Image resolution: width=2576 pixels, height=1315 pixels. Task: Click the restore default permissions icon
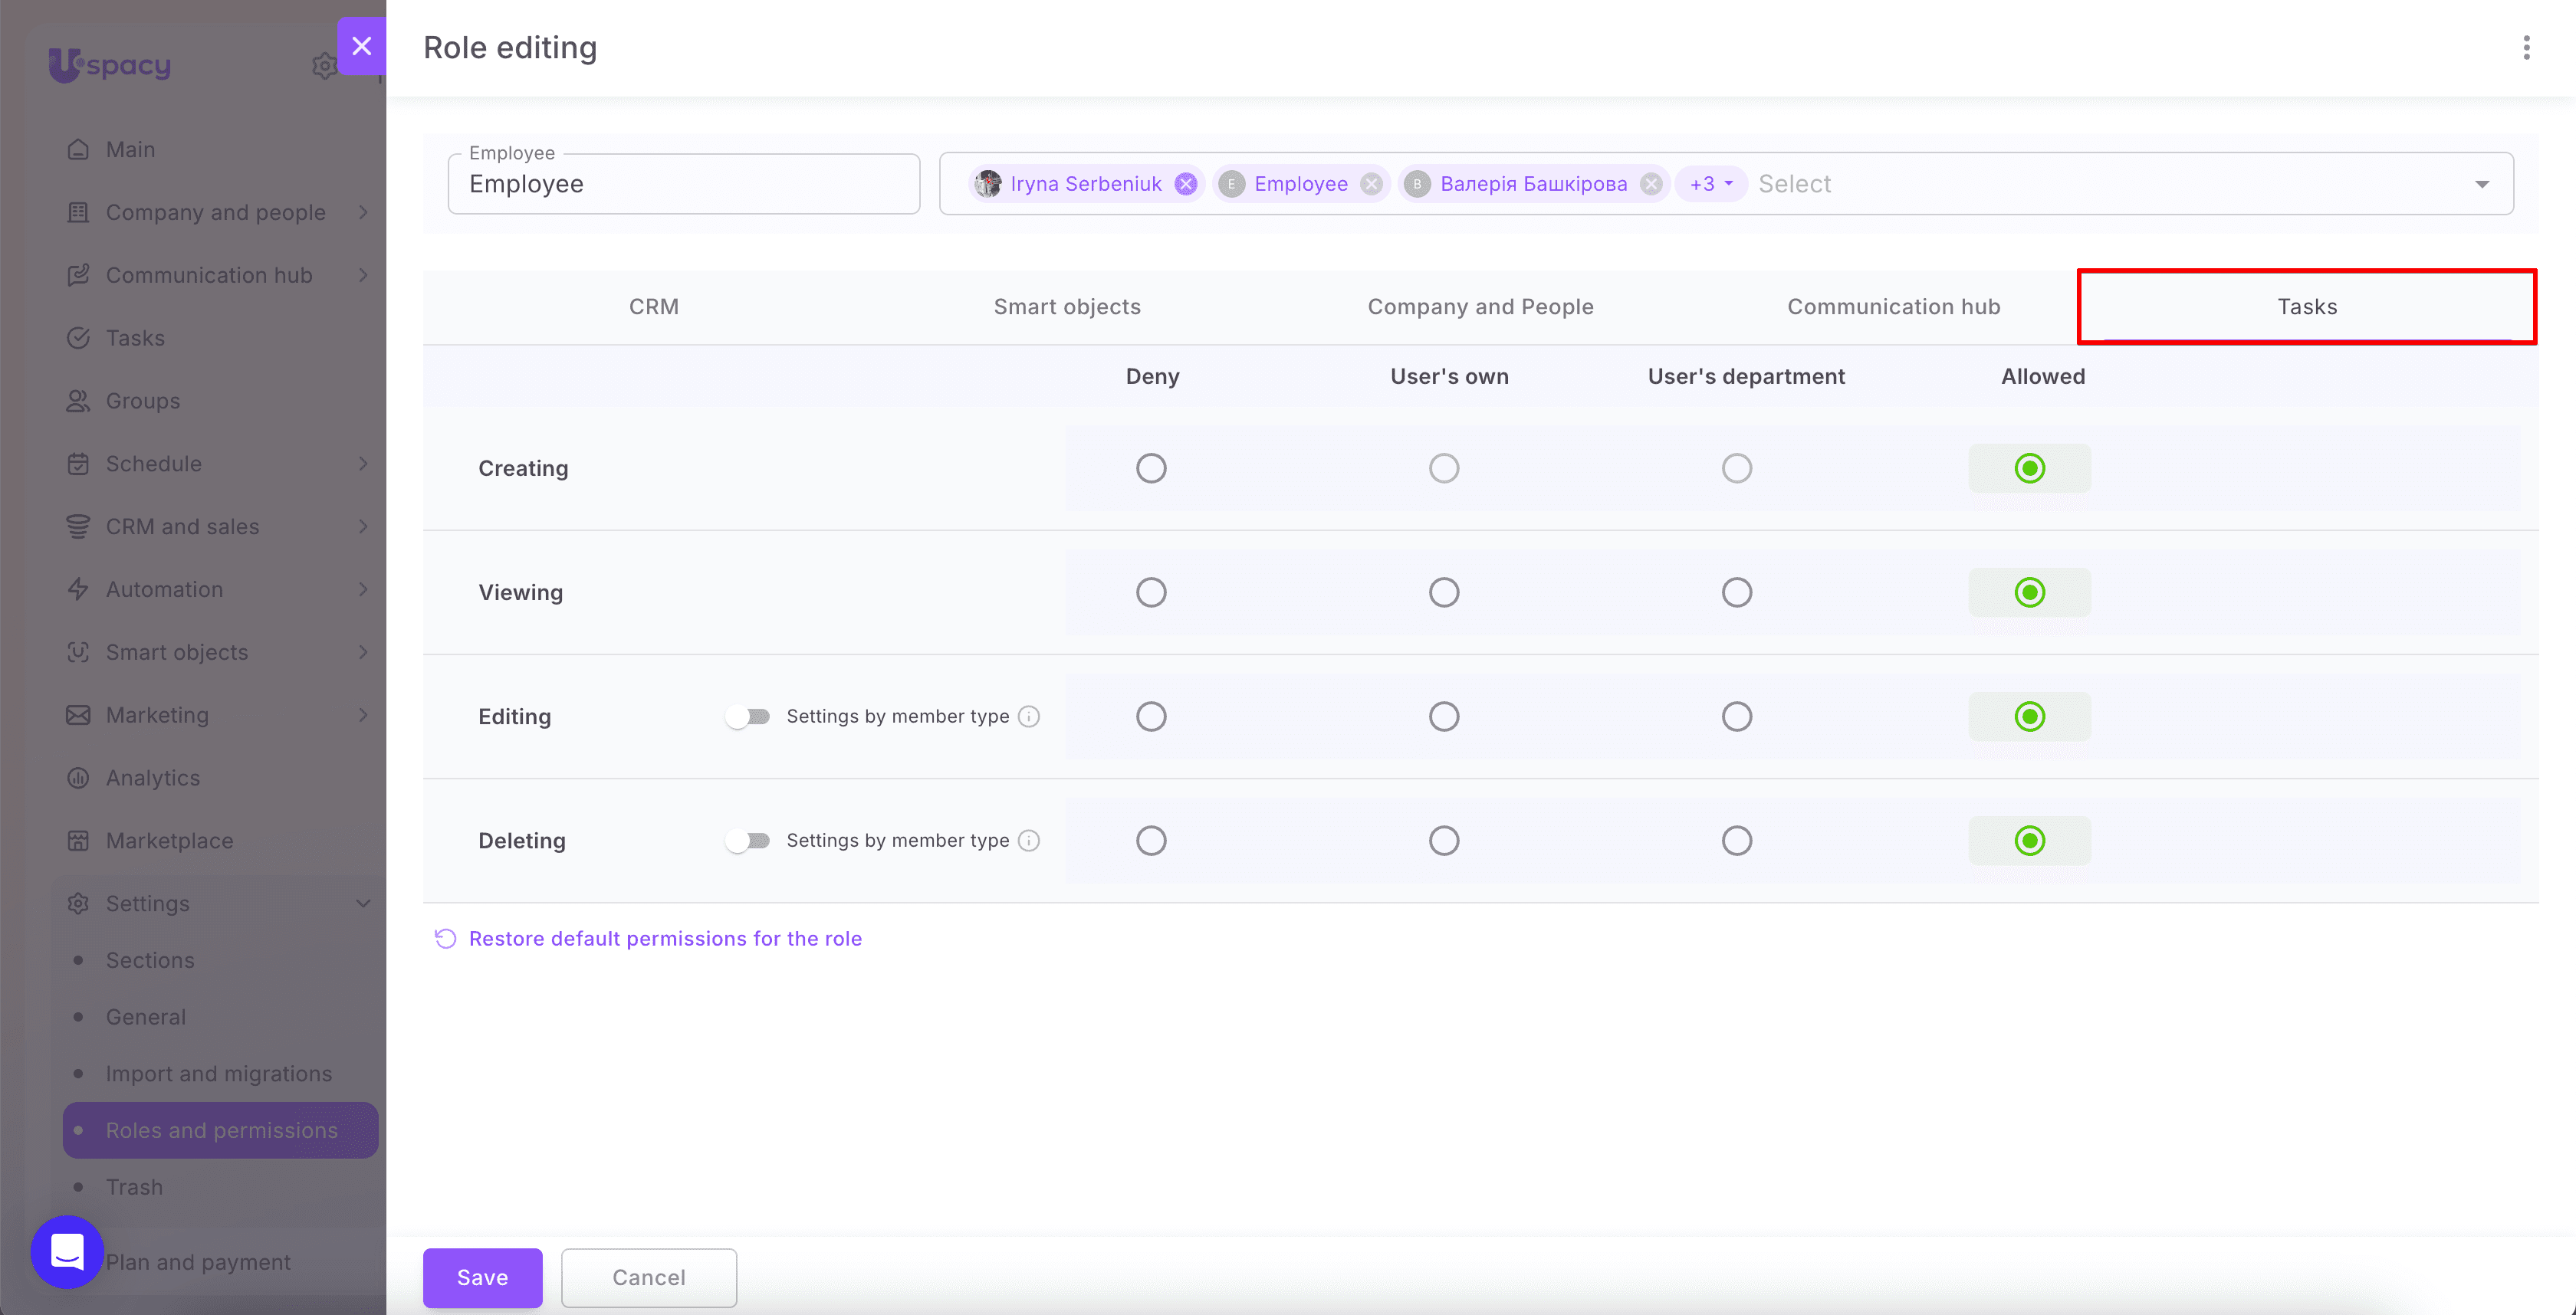[446, 938]
